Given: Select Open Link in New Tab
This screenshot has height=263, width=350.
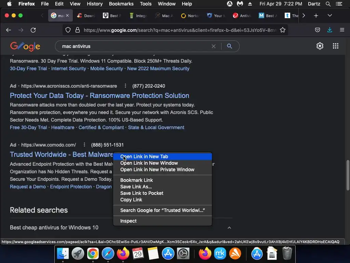Looking at the screenshot, I should click(x=162, y=156).
